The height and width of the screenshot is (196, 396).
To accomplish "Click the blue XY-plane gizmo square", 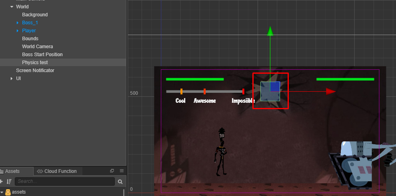I will point(275,86).
